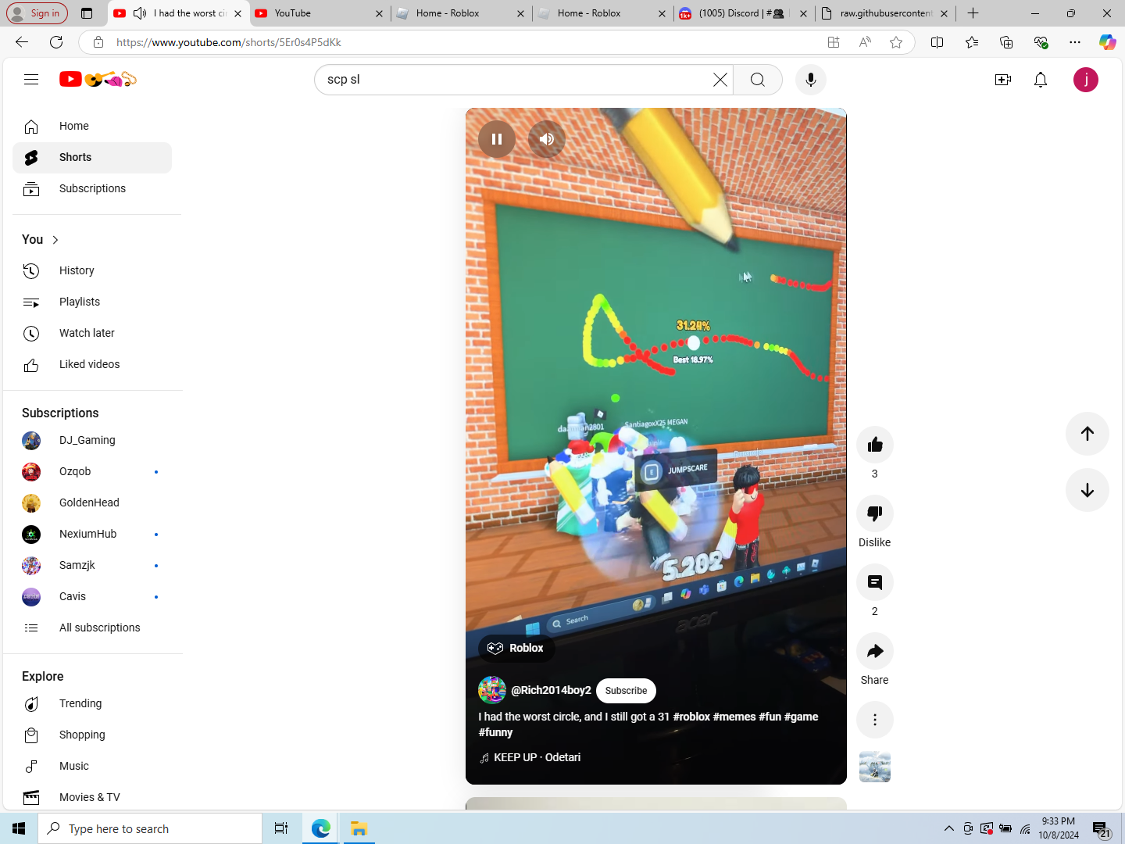Open the comments panel

click(875, 582)
